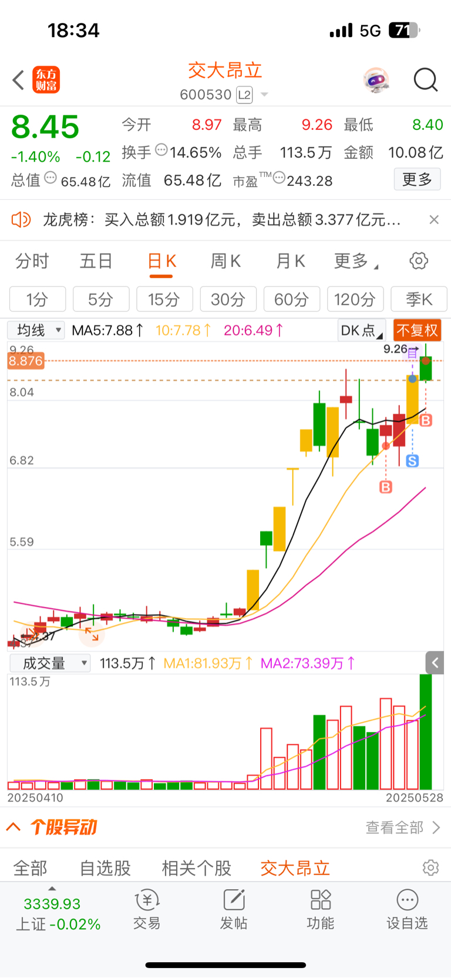Dismiss the 龙虎榜 notice with the X
This screenshot has width=451, height=978.
click(434, 220)
